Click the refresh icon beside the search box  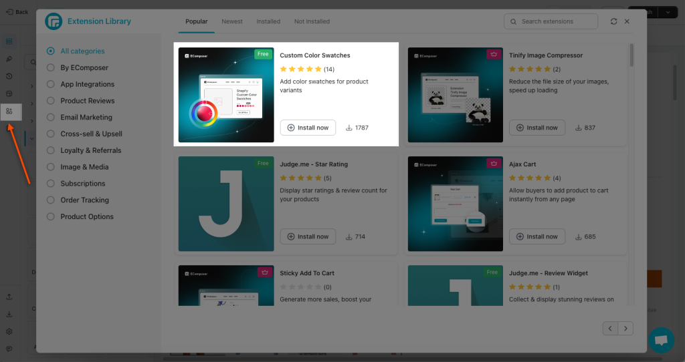tap(614, 21)
